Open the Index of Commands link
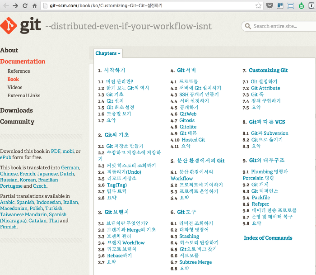Screen dimensions: 316x275 [268, 238]
